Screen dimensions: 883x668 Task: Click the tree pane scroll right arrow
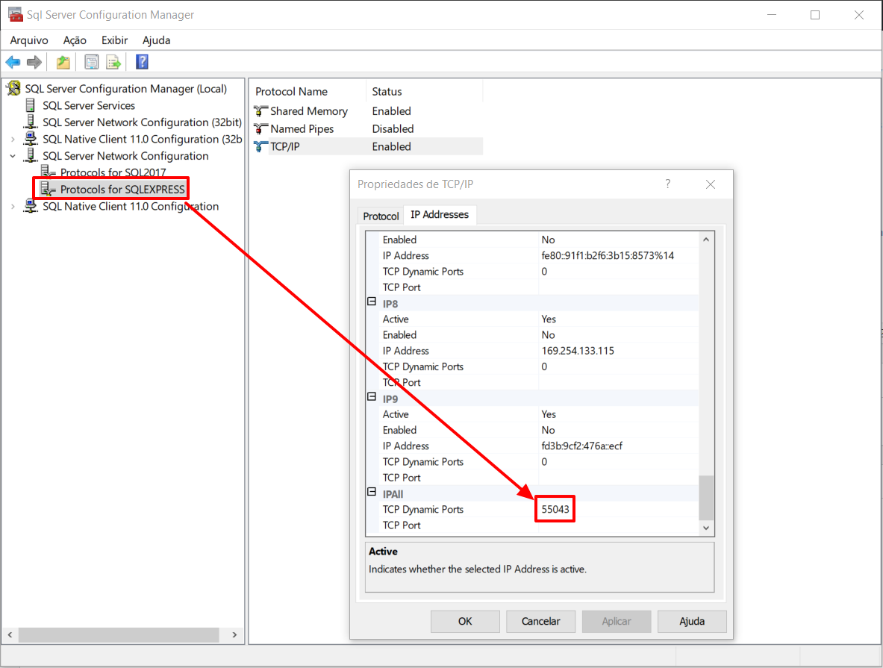click(235, 634)
